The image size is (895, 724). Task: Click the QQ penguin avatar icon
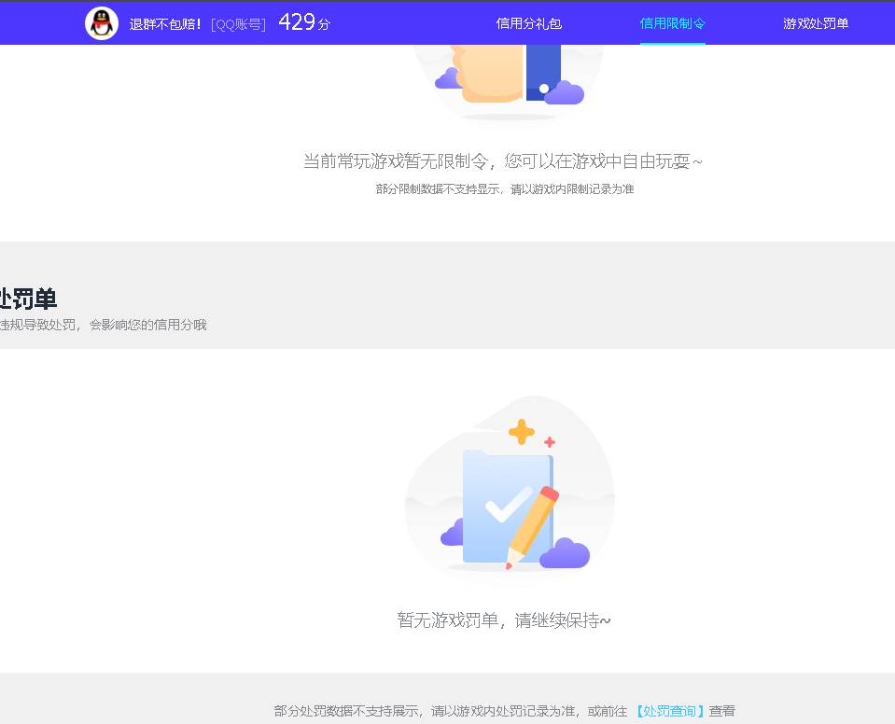pyautogui.click(x=102, y=22)
